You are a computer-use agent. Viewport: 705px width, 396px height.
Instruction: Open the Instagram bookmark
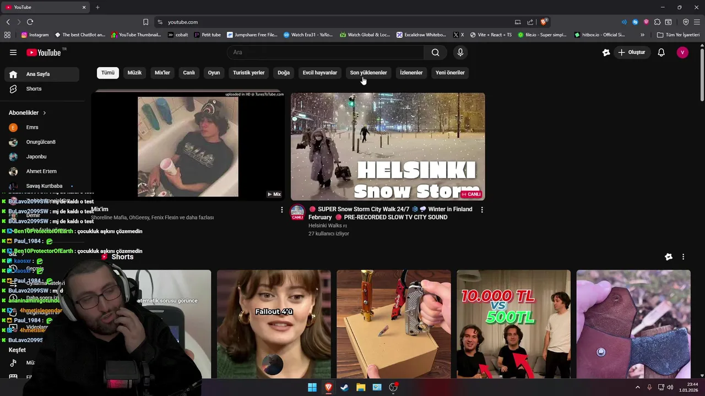35,35
